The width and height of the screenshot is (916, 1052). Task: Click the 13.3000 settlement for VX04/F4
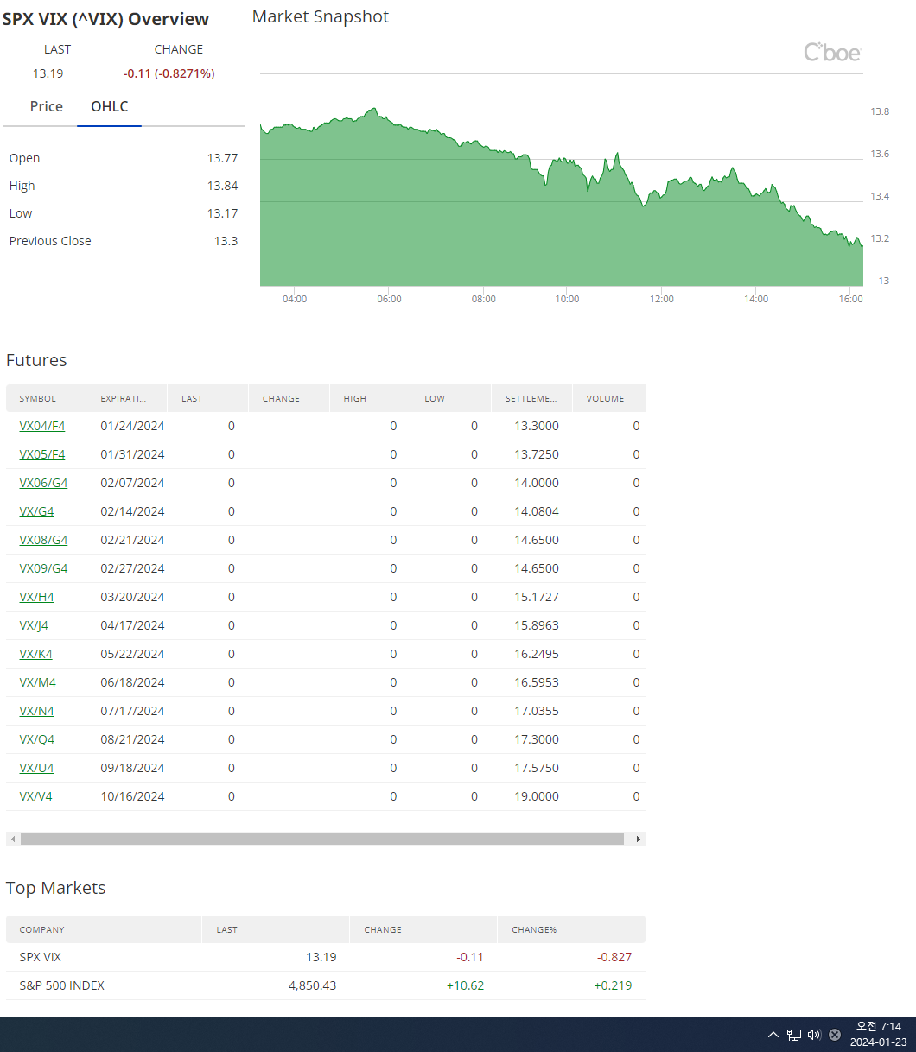[537, 426]
